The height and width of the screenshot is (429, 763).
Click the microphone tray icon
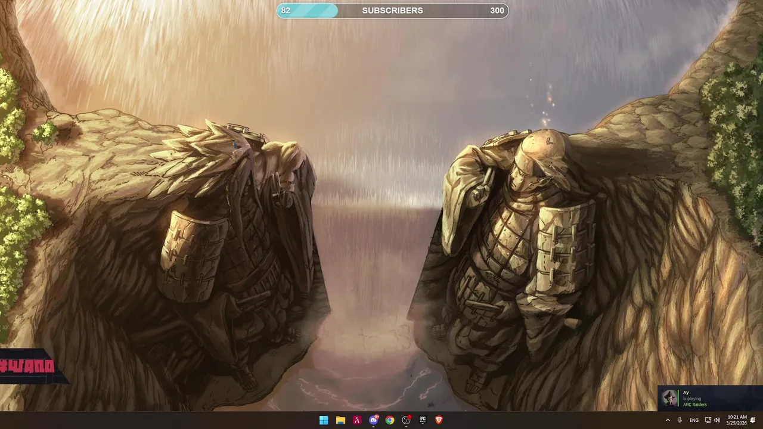(x=680, y=420)
